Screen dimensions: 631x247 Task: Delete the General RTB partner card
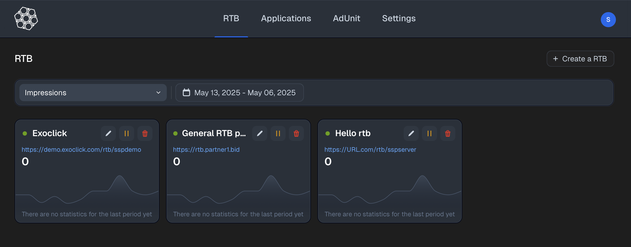pos(296,133)
